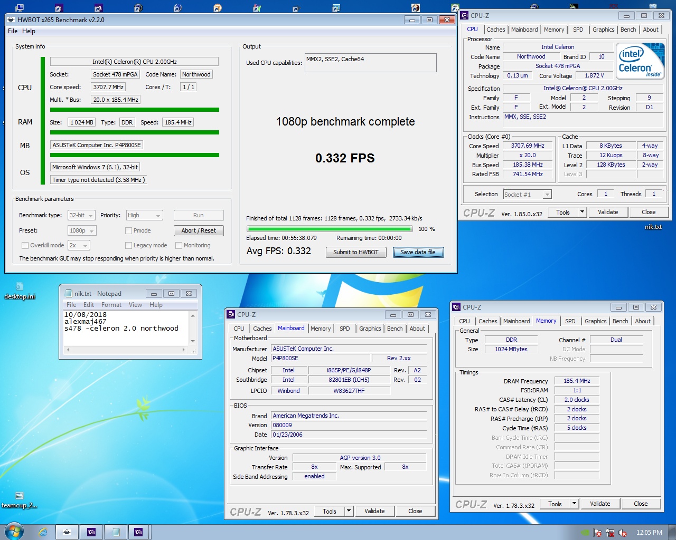Switch to Caches tab in CPU-Z 1.85 window
This screenshot has width=676, height=540.
coord(495,30)
